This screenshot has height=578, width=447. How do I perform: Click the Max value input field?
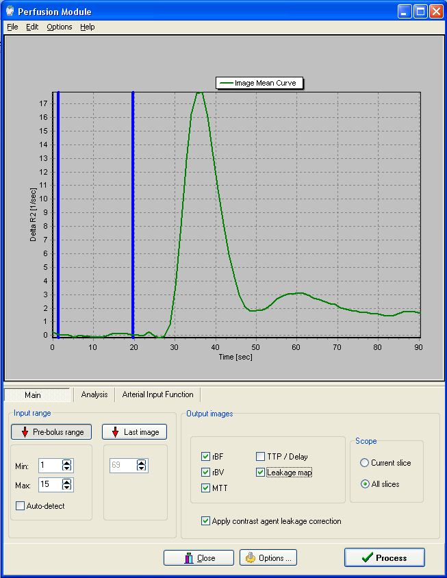pyautogui.click(x=50, y=485)
